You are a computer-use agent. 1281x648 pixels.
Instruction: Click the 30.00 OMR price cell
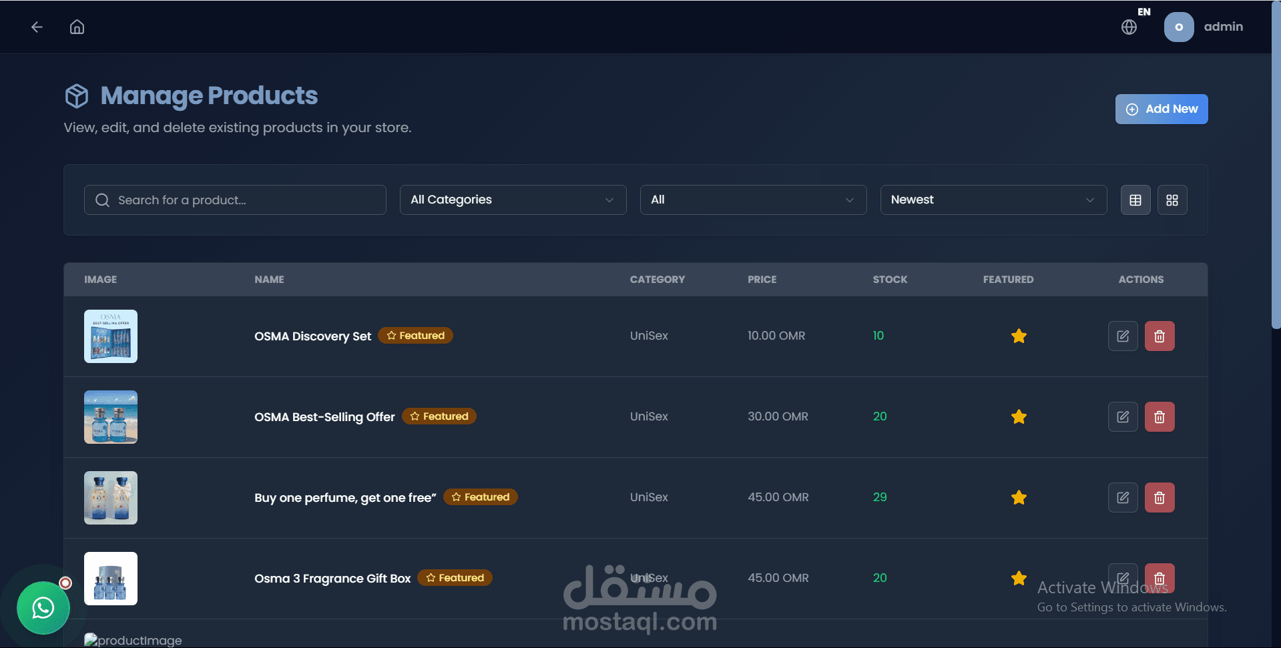778,416
